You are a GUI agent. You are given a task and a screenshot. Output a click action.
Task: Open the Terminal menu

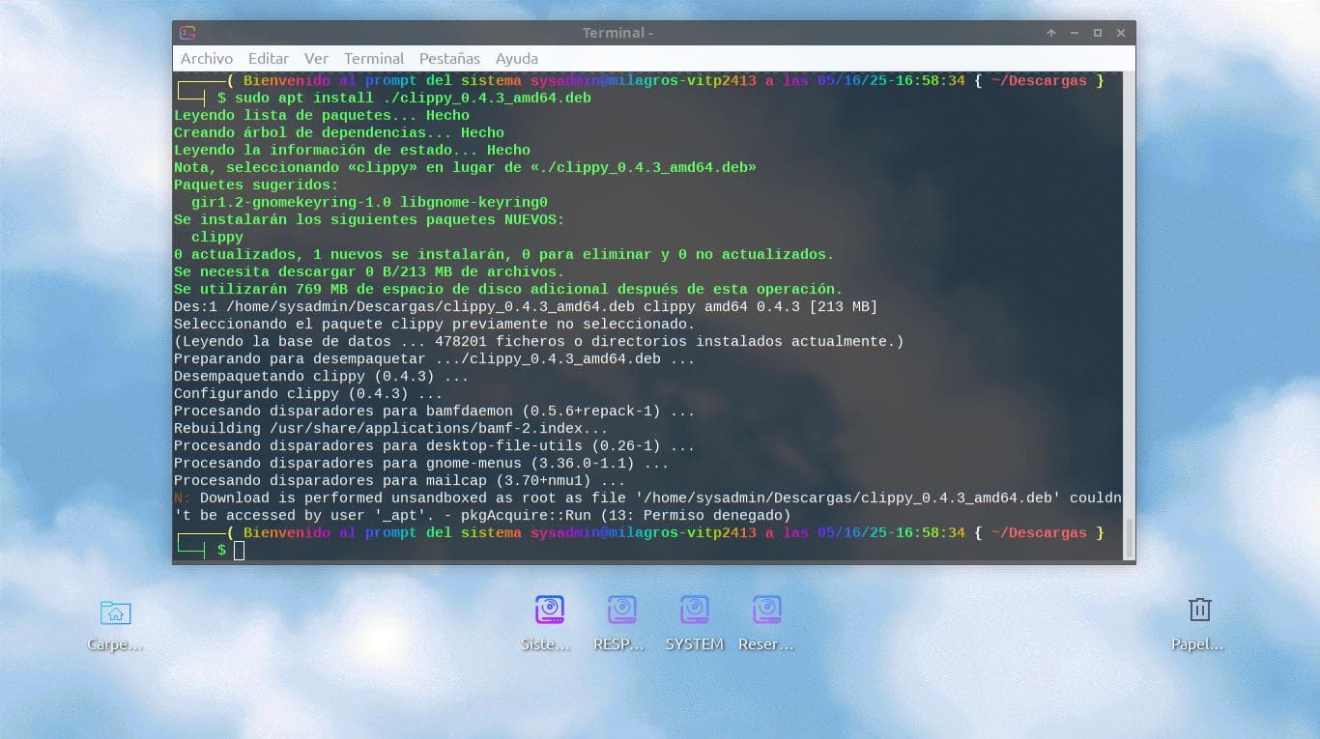point(374,59)
